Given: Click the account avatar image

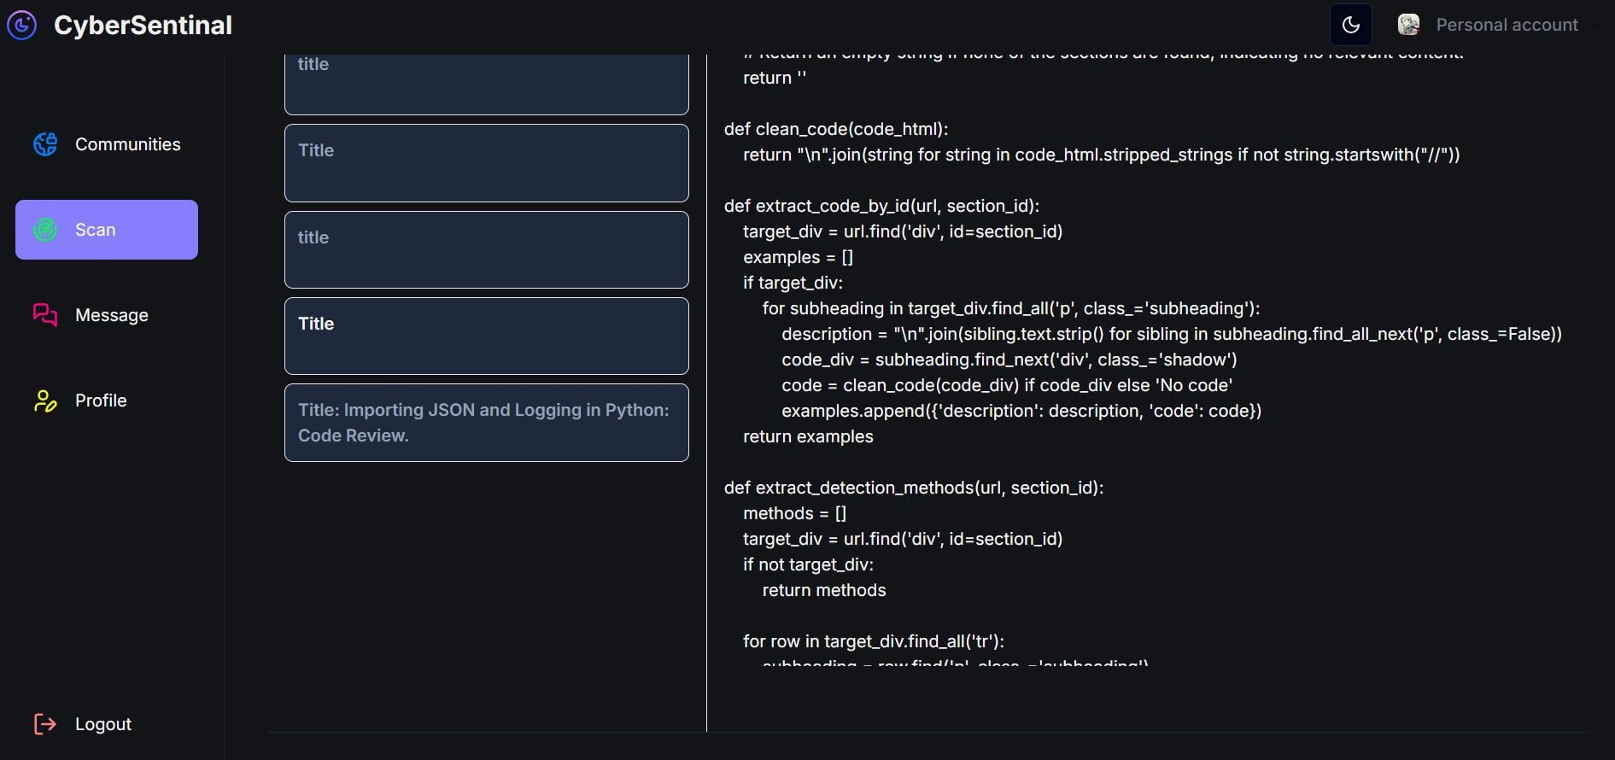Looking at the screenshot, I should pyautogui.click(x=1408, y=25).
